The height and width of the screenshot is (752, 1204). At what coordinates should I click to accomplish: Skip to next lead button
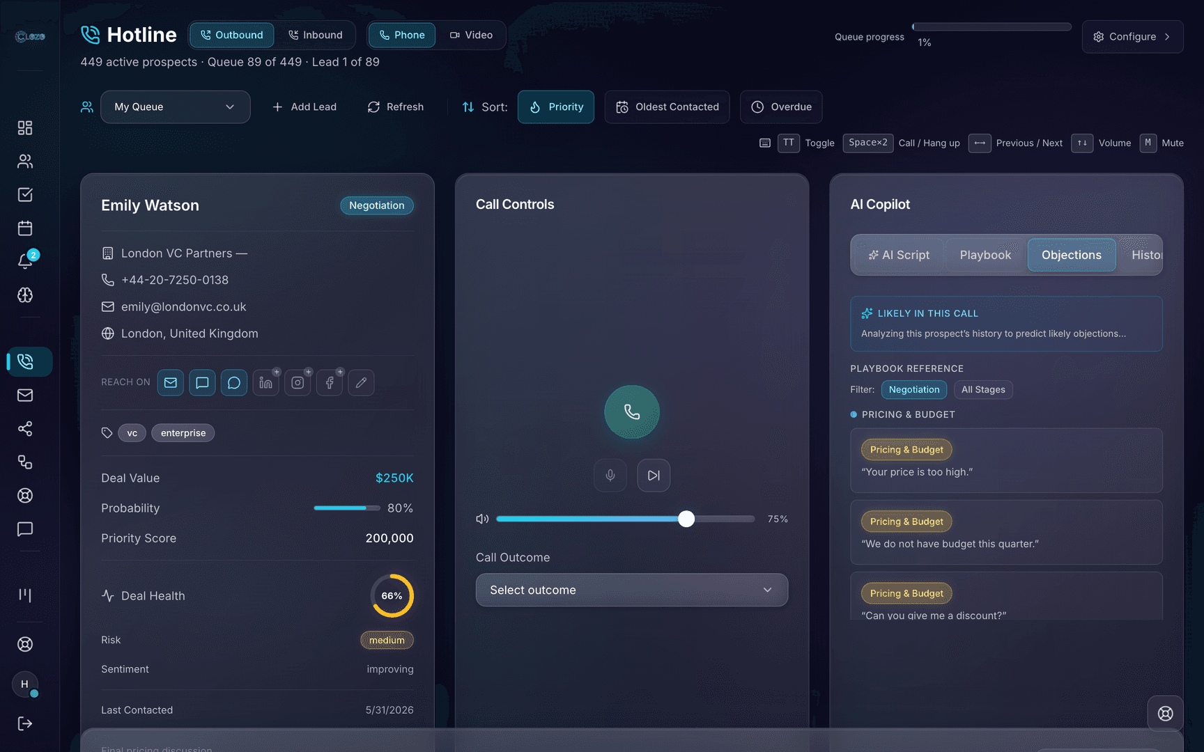[x=654, y=476]
